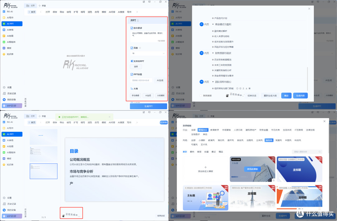Click 重新生成大纲 in the outline dialog
The width and height of the screenshot is (337, 221).
(x=270, y=96)
